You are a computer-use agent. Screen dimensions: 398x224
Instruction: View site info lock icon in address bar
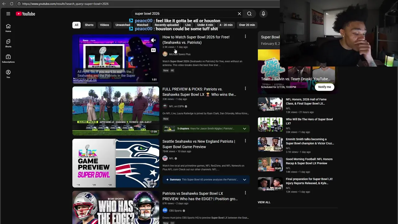[19, 4]
